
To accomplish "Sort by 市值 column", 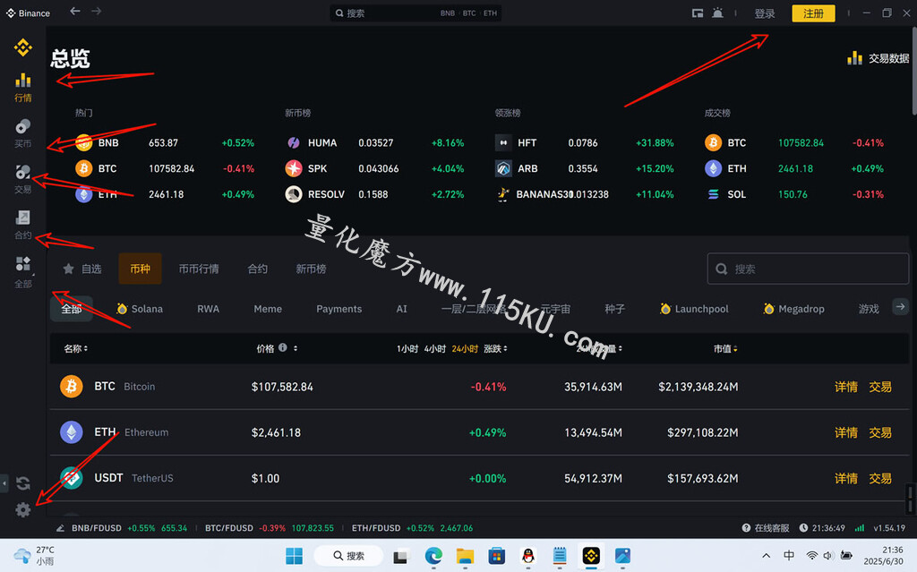I will [725, 348].
